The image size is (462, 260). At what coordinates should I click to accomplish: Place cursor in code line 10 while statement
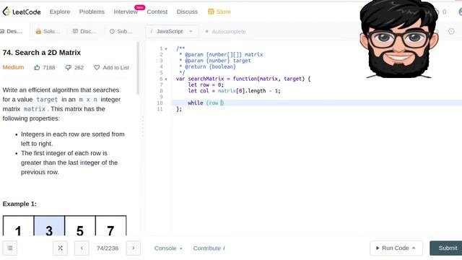point(206,103)
